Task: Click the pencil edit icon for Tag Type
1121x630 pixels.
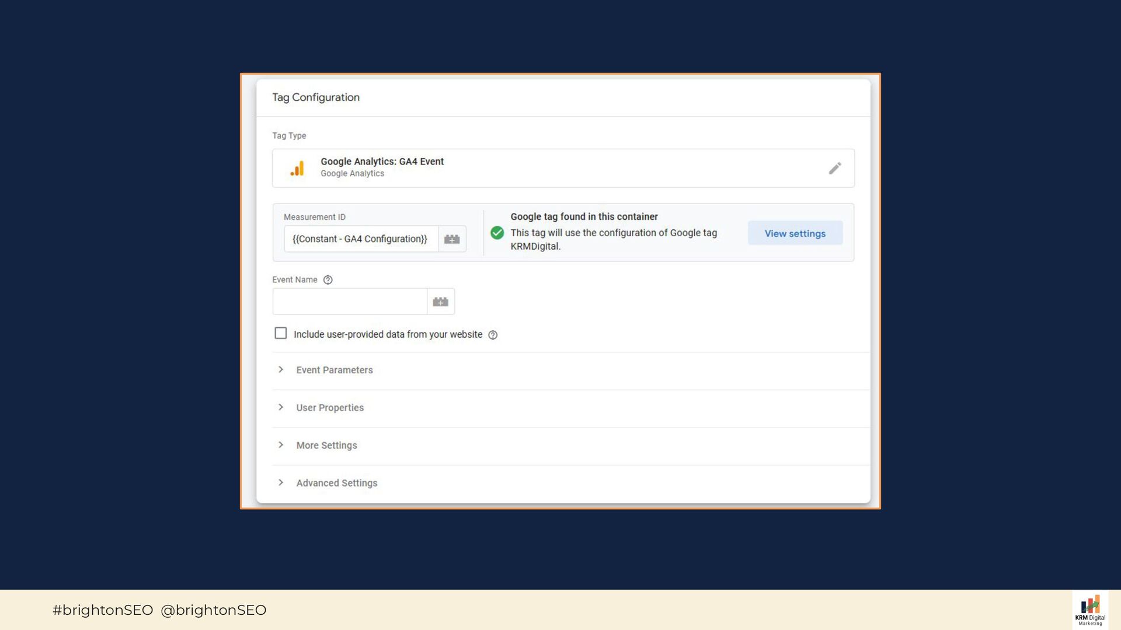Action: point(835,169)
